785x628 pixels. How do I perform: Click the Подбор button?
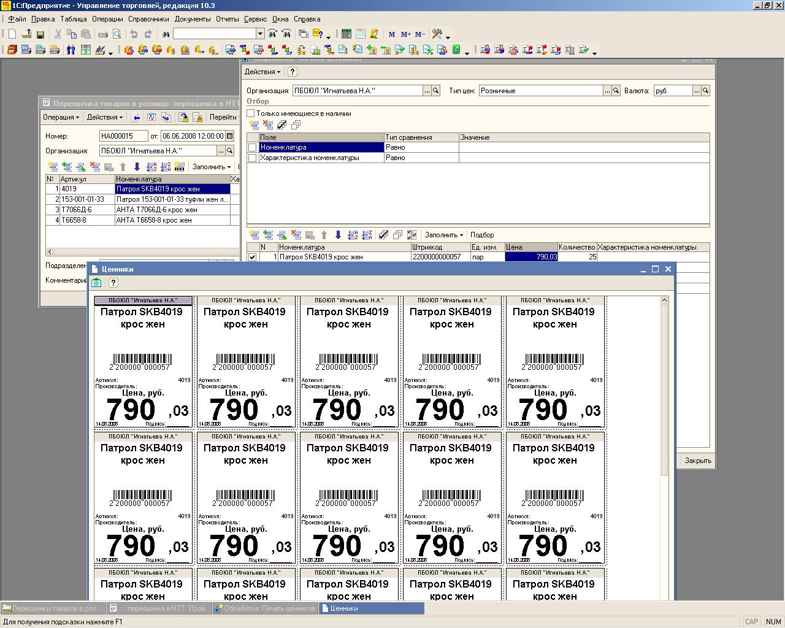(482, 235)
